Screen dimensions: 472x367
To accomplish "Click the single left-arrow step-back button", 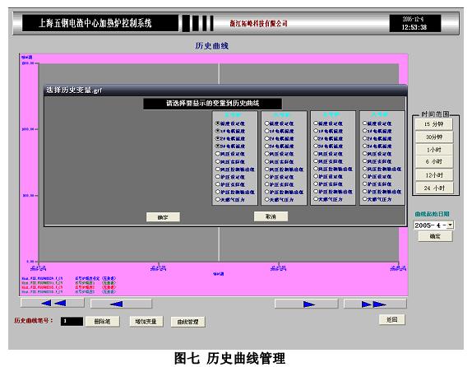I will coord(121,304).
